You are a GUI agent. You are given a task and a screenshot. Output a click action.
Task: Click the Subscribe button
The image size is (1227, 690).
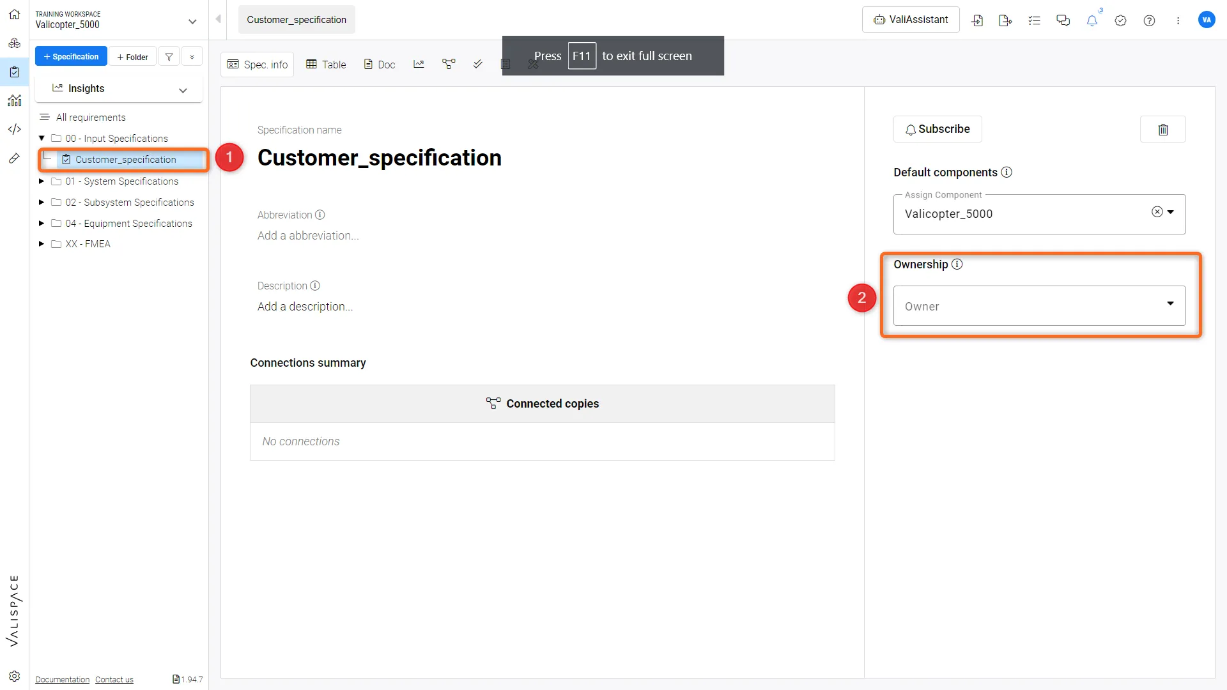click(x=938, y=129)
